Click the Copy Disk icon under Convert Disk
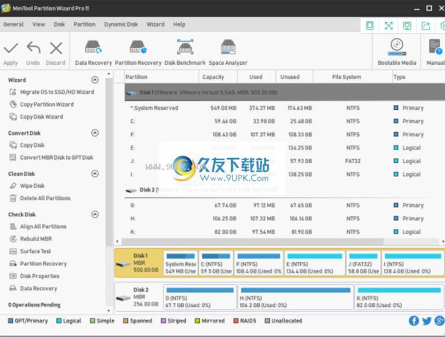 [13, 145]
